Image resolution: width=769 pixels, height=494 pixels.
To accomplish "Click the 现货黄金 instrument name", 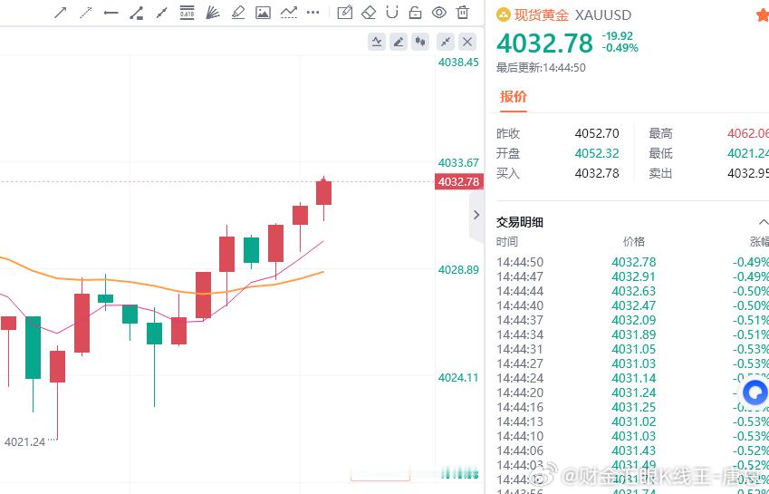I will (542, 15).
